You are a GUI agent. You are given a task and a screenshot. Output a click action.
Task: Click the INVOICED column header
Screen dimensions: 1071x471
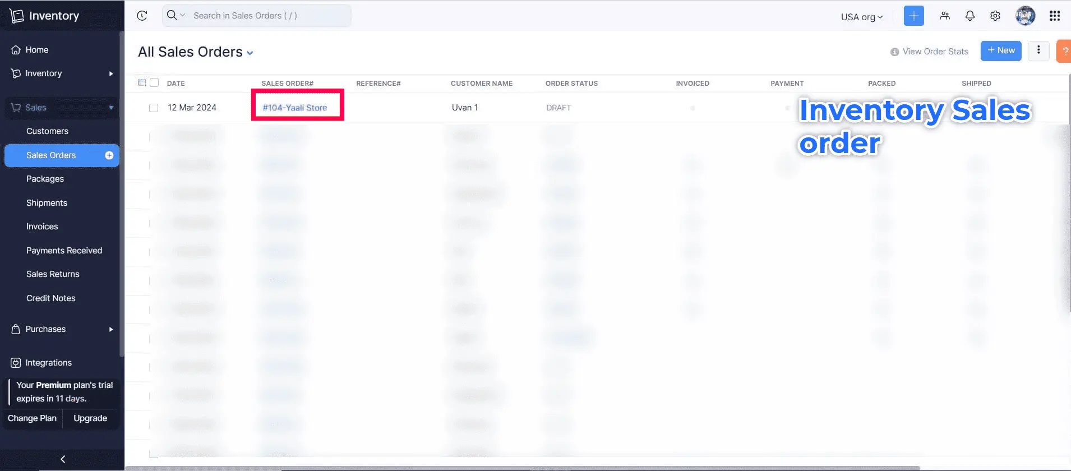(x=693, y=84)
